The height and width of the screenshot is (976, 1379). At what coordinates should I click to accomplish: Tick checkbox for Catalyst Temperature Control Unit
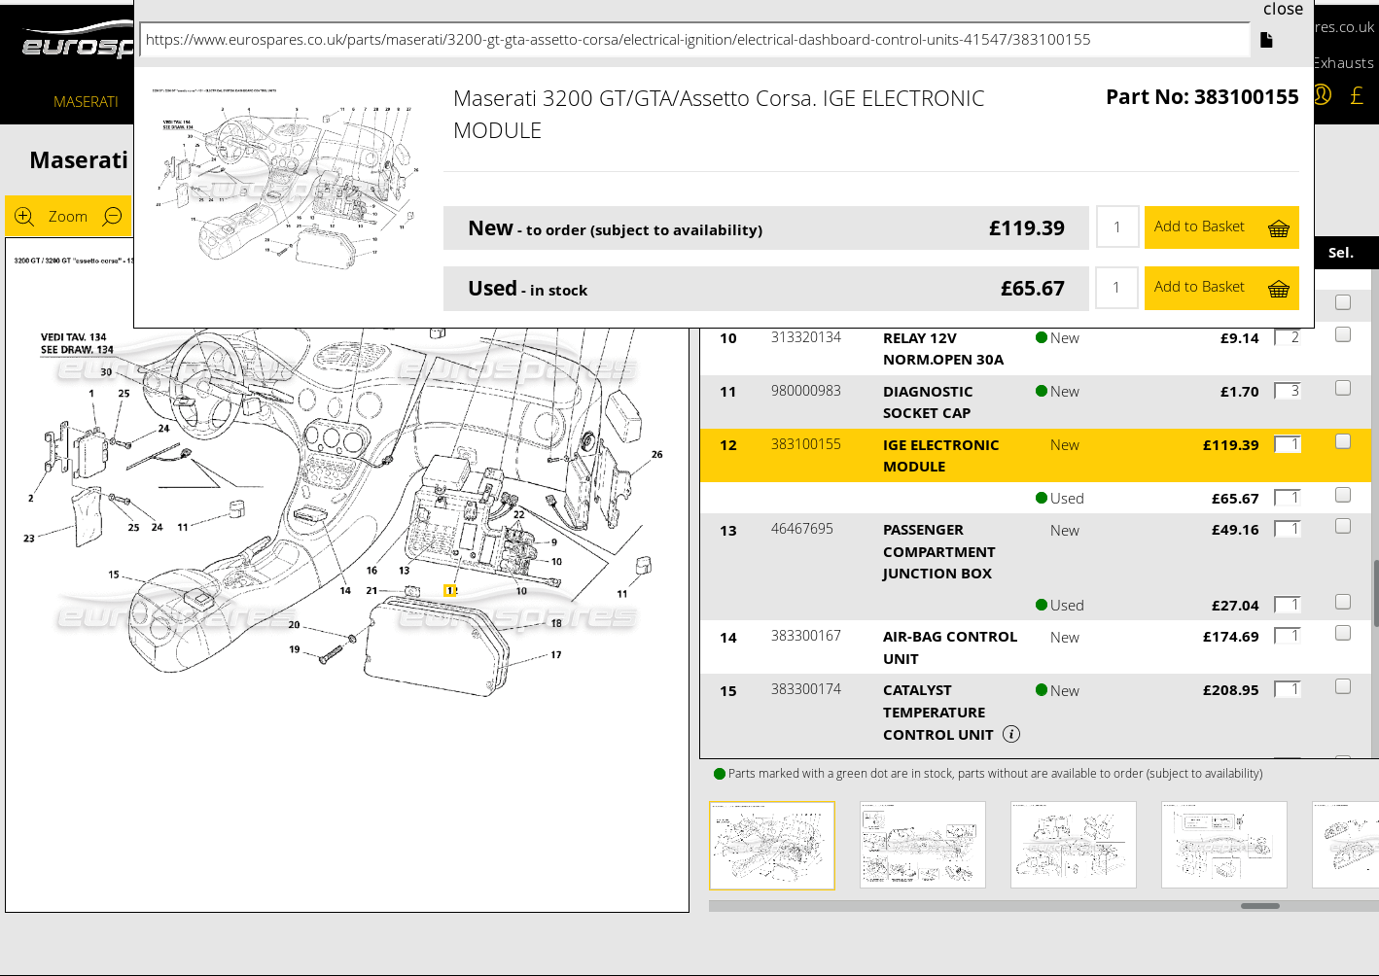(x=1343, y=686)
